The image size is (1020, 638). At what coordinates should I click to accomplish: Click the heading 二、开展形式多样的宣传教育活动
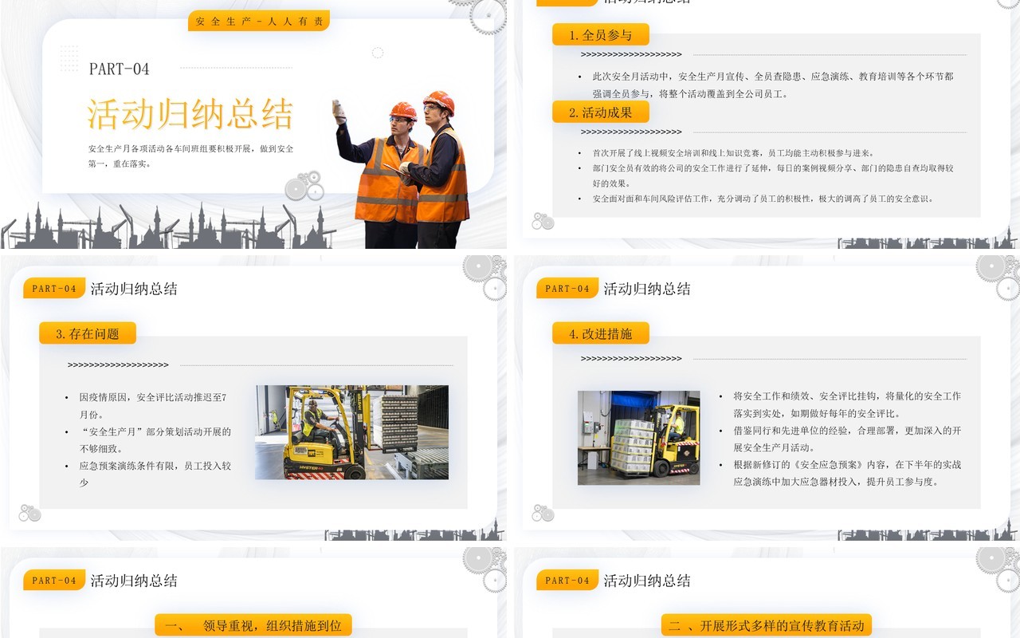click(x=767, y=626)
